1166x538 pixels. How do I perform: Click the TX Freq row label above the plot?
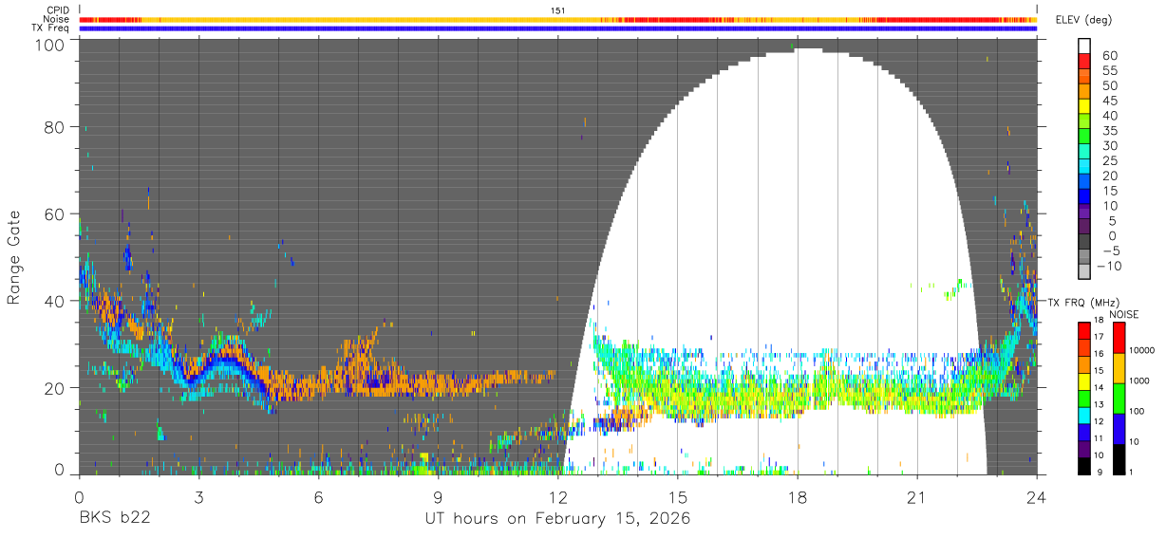pos(52,28)
